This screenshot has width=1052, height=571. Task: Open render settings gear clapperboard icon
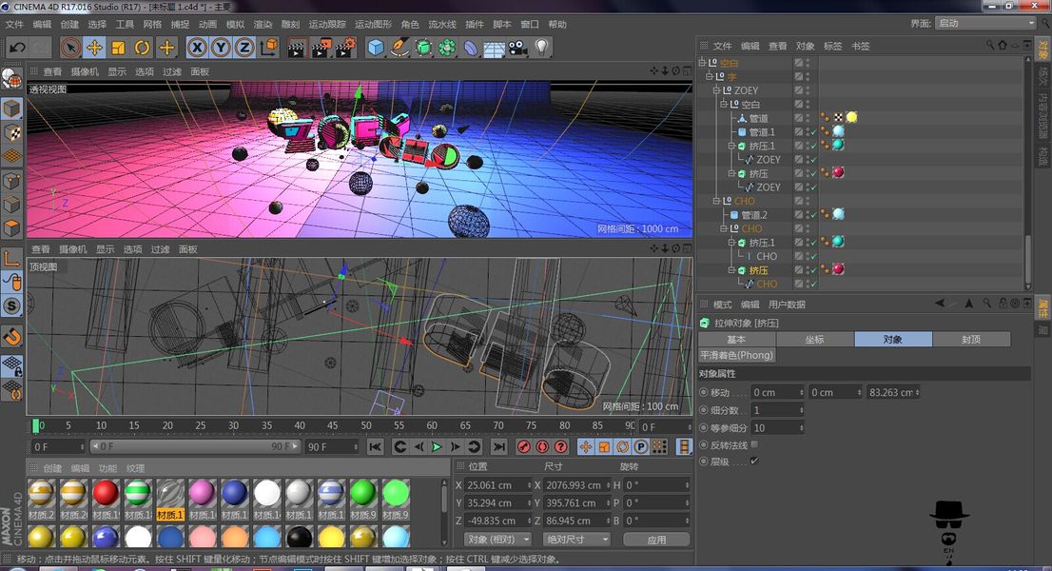pyautogui.click(x=345, y=48)
